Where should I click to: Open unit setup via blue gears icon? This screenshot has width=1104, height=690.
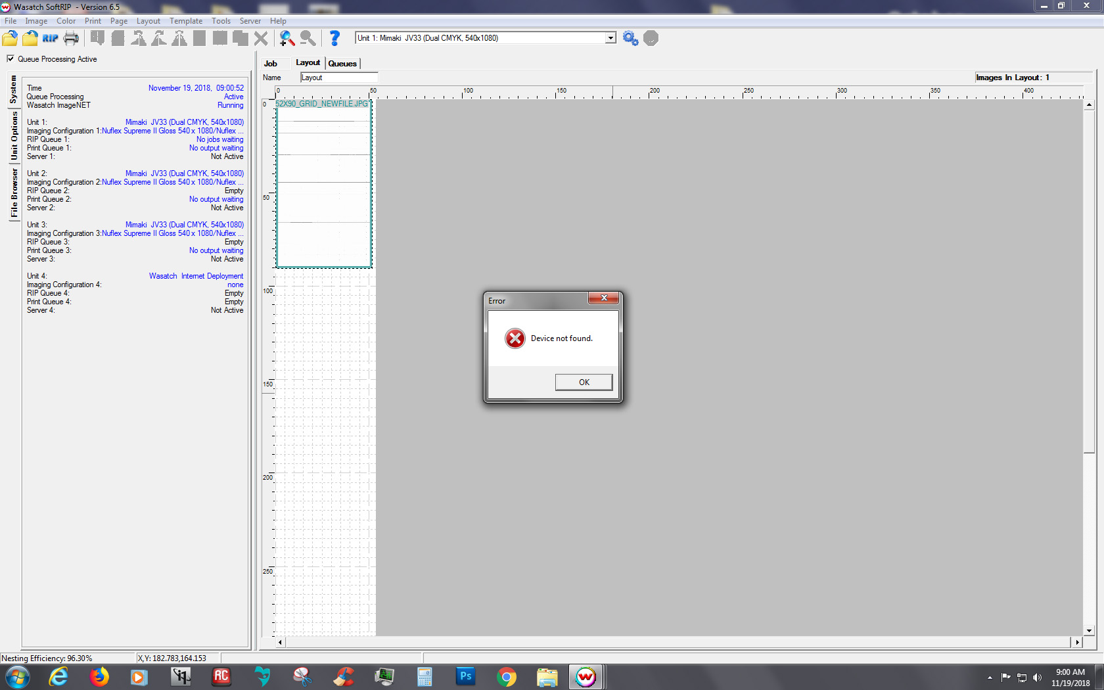630,38
